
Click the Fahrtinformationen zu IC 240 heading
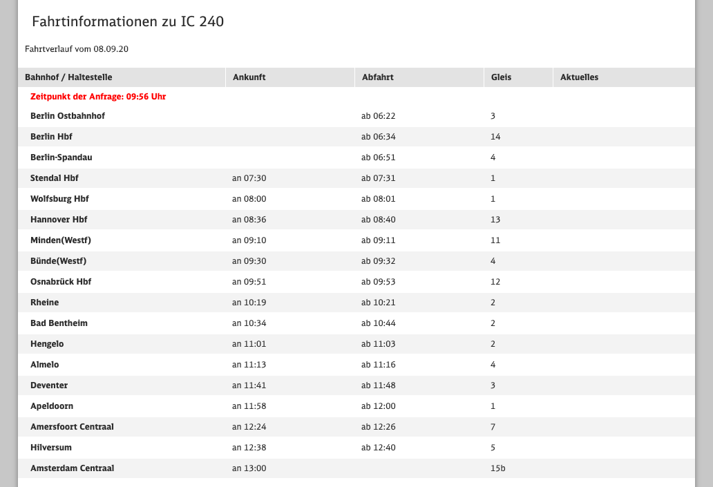point(128,22)
